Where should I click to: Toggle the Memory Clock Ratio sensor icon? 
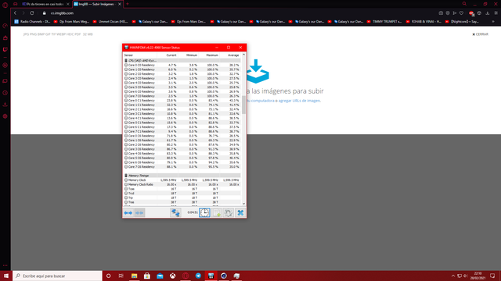point(126,184)
